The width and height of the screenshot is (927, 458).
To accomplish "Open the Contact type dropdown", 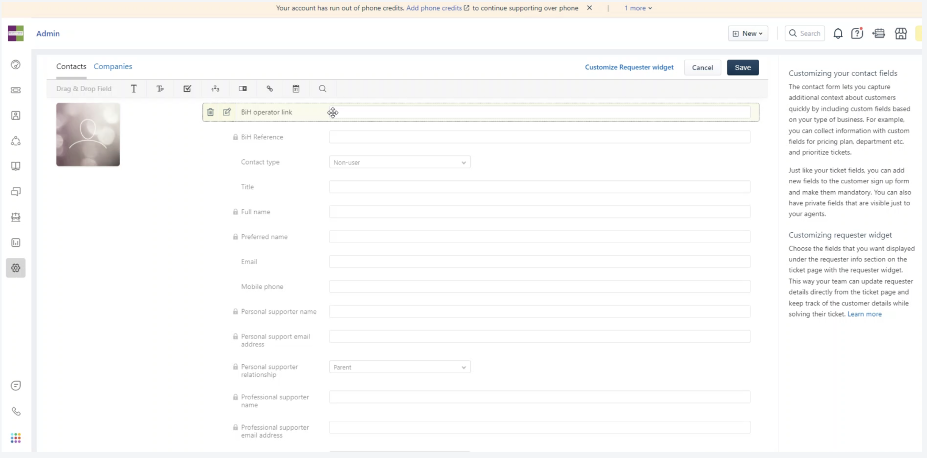I will coord(400,162).
